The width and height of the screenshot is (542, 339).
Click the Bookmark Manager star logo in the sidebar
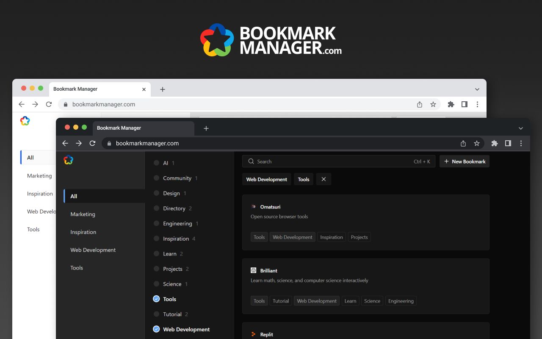68,160
